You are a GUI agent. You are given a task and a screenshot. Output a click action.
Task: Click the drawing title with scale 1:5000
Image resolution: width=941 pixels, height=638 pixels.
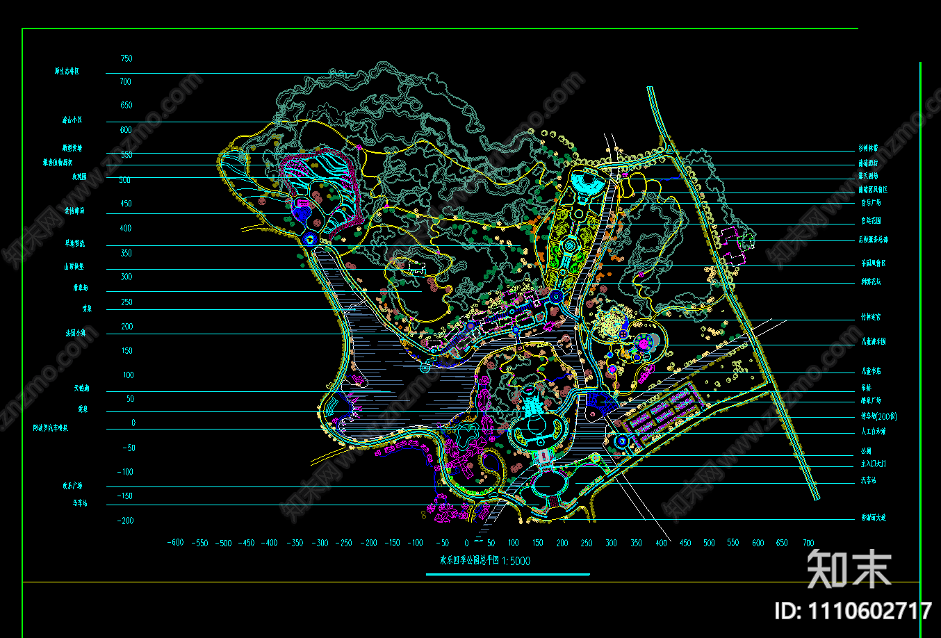(x=485, y=561)
